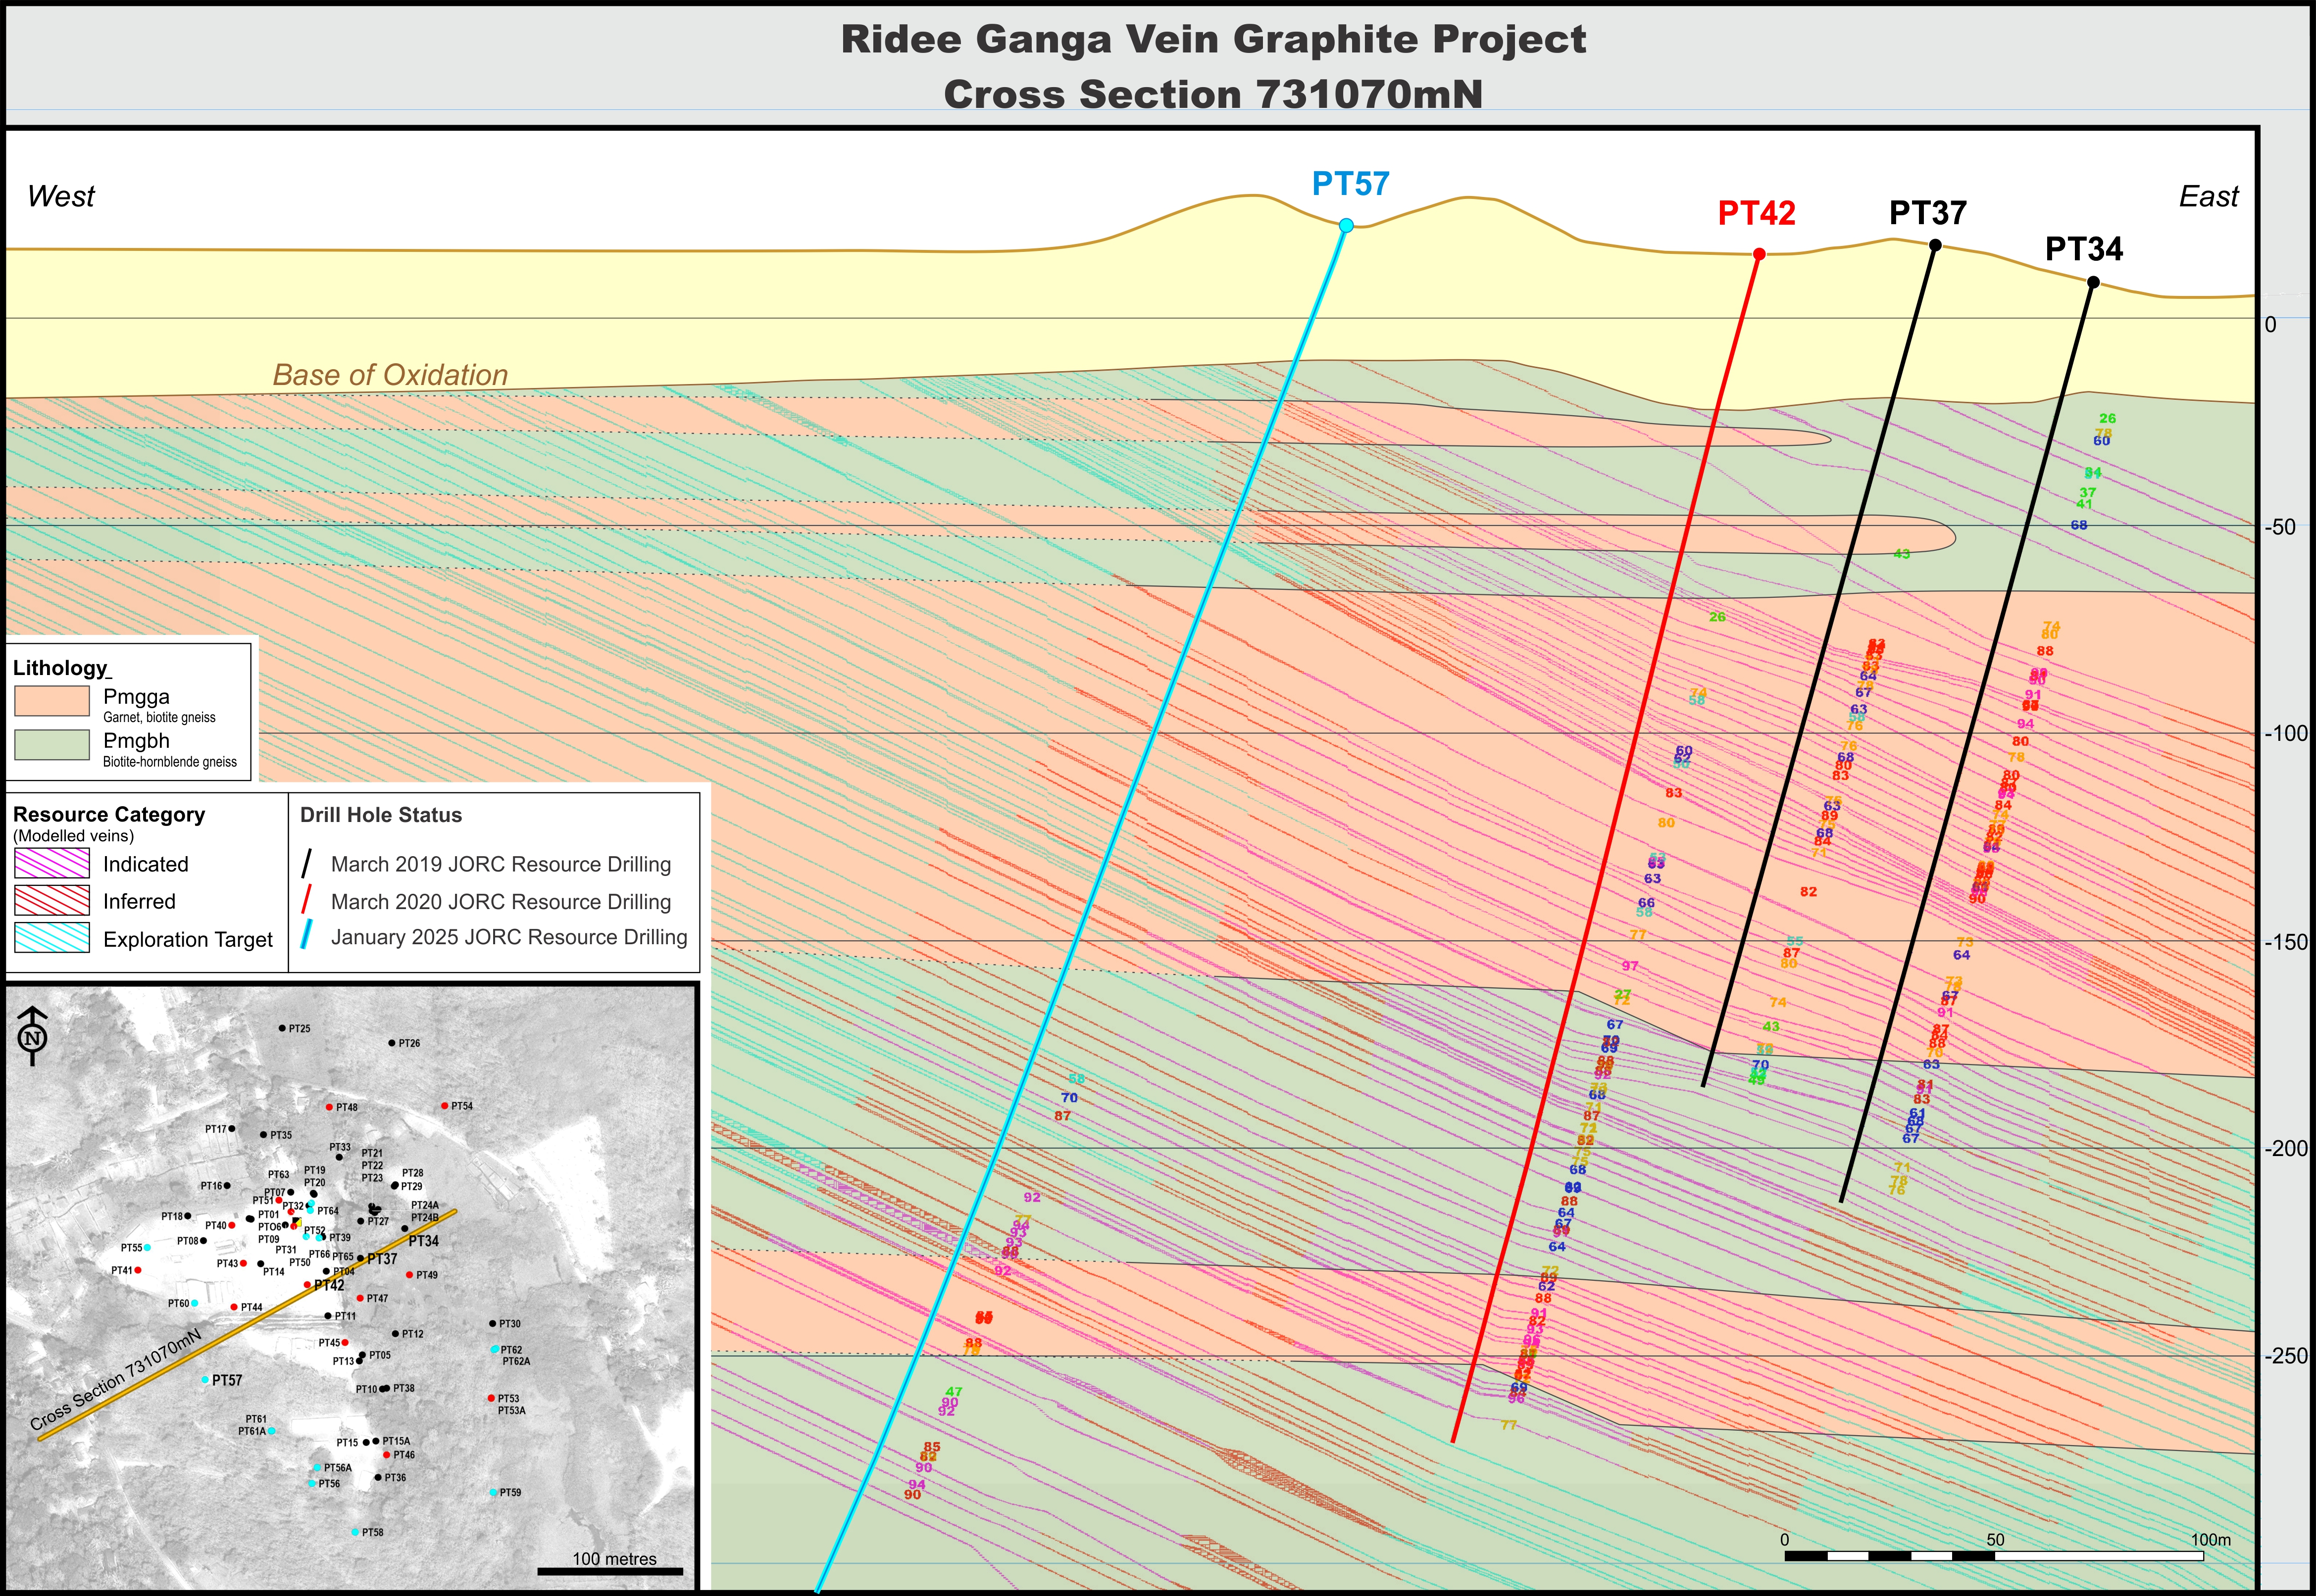Click the Cross Section 731070mN orange line label

click(115, 1380)
